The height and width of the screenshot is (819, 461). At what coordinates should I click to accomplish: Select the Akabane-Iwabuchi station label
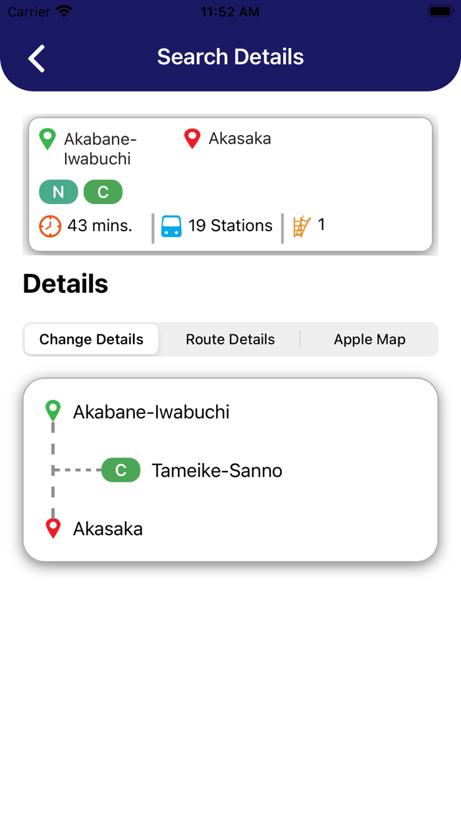151,411
